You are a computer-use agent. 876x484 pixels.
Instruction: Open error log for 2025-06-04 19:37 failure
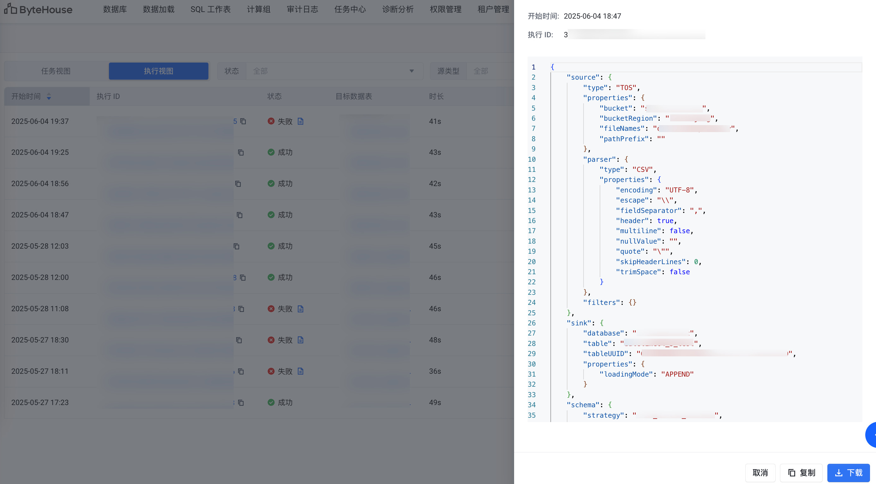coord(300,121)
